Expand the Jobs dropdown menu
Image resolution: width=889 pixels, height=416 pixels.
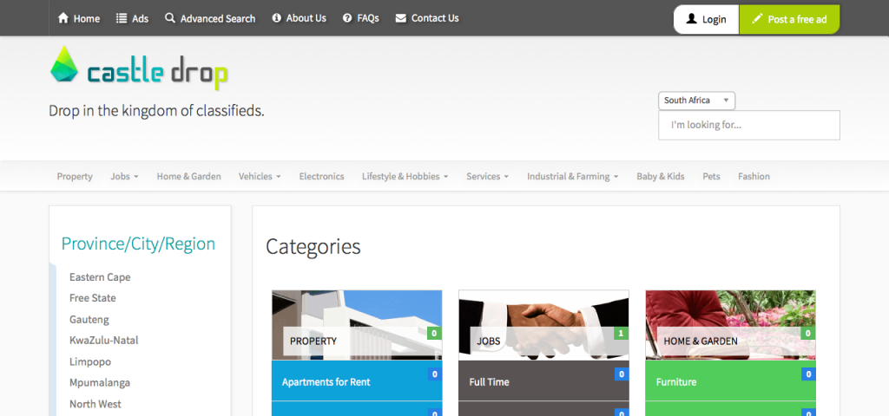[x=124, y=176]
